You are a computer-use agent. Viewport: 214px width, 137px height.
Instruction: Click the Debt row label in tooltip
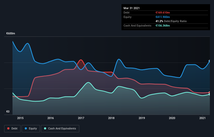(126, 13)
